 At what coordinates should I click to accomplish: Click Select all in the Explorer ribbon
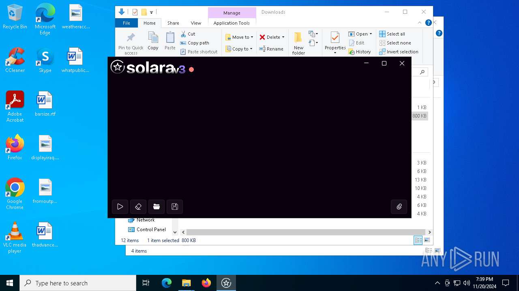pos(392,34)
